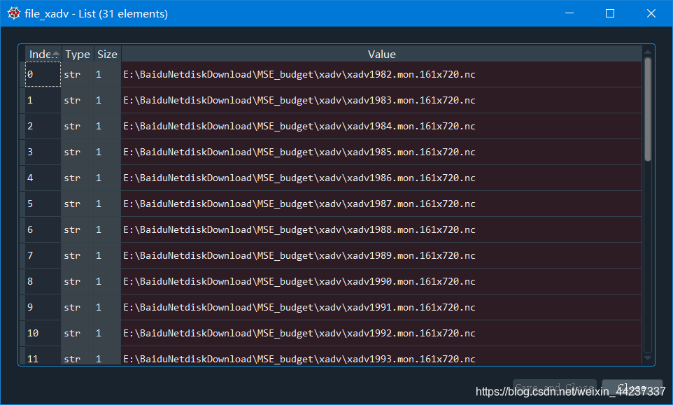Sort by the Type column header
Image resolution: width=673 pixels, height=405 pixels.
(x=78, y=54)
